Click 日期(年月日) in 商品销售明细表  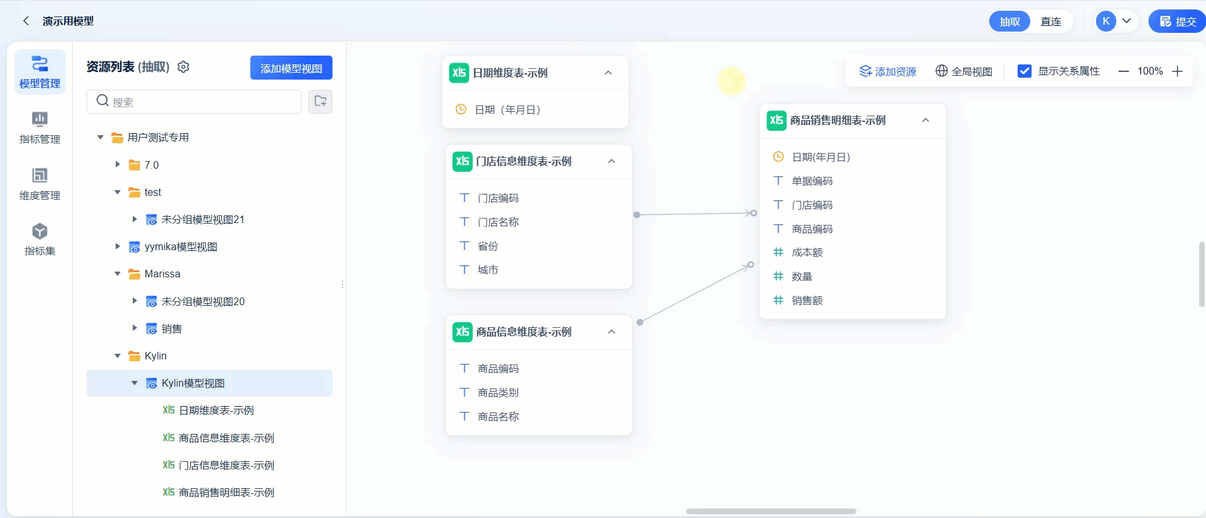pos(820,157)
